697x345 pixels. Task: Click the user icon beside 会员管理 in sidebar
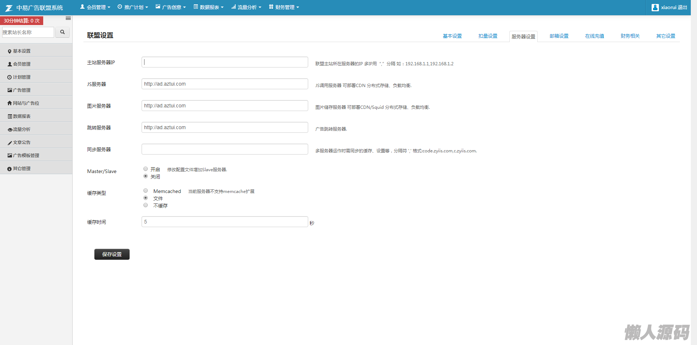click(x=10, y=64)
